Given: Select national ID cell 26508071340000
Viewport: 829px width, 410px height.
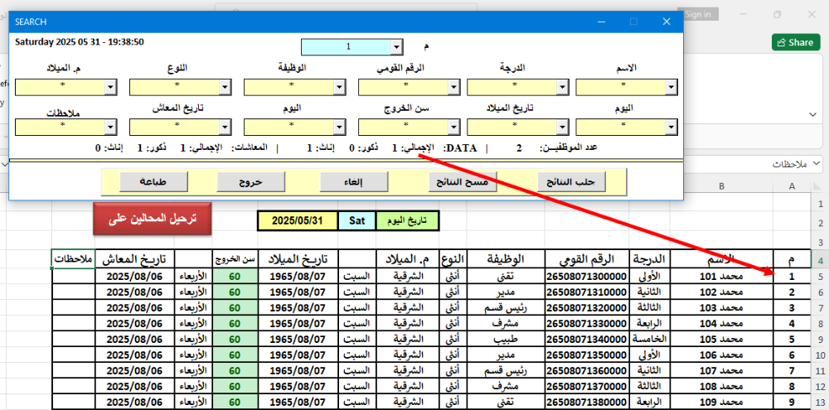Looking at the screenshot, I should 587,338.
